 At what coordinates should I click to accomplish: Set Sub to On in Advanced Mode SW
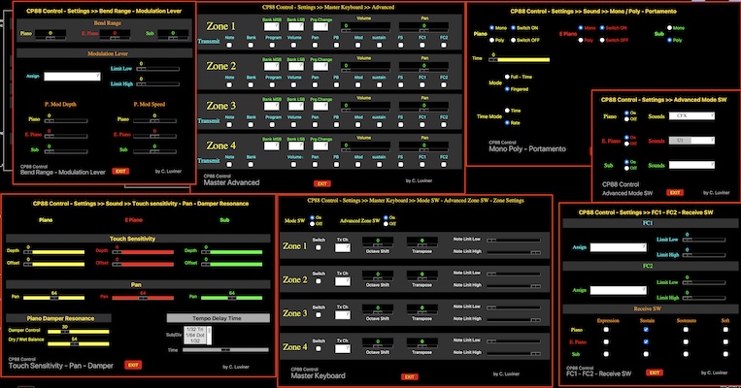(626, 162)
